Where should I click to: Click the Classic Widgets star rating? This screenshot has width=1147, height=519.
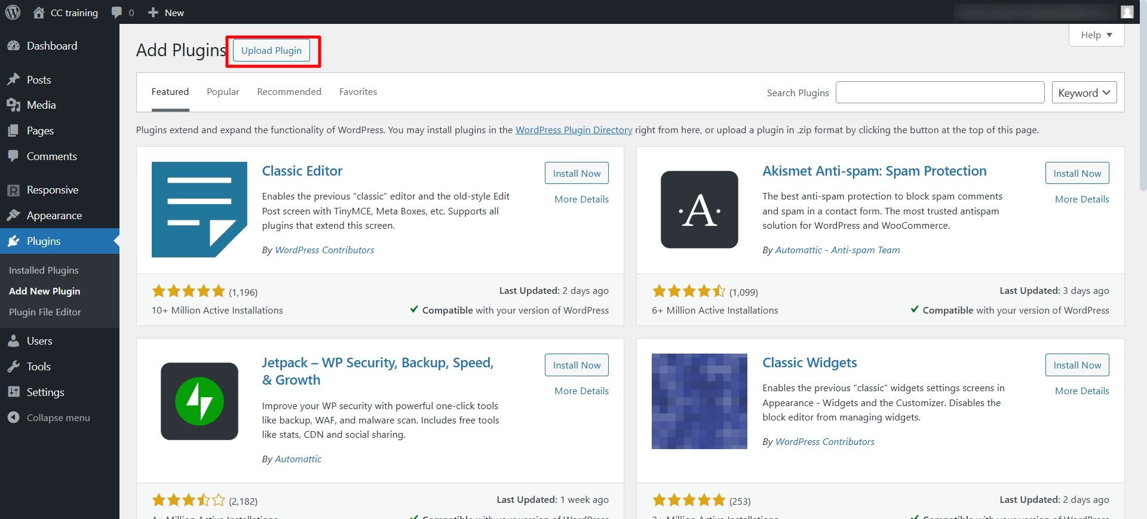click(689, 500)
